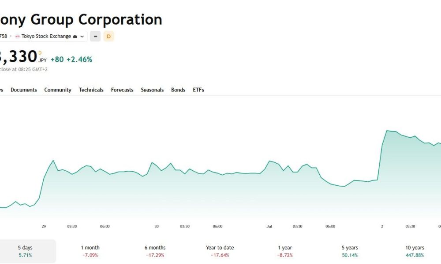Image resolution: width=441 pixels, height=264 pixels.
Task: Click the +80 +2.46% price change
Action: tap(71, 59)
